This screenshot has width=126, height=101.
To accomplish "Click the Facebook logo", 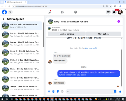I will click(x=4, y=12).
